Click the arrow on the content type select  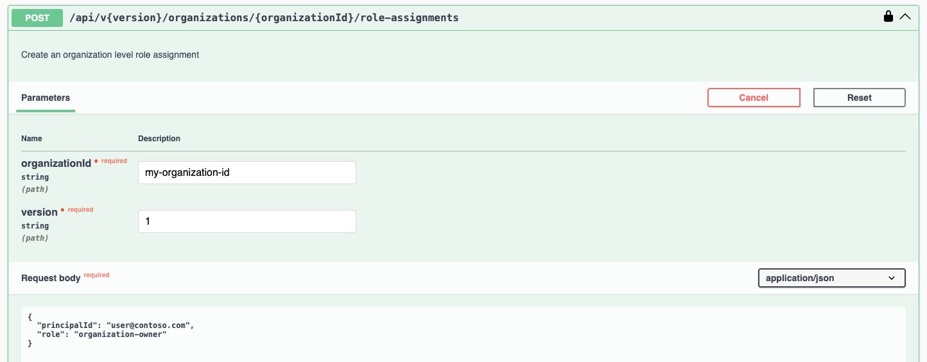(x=891, y=278)
